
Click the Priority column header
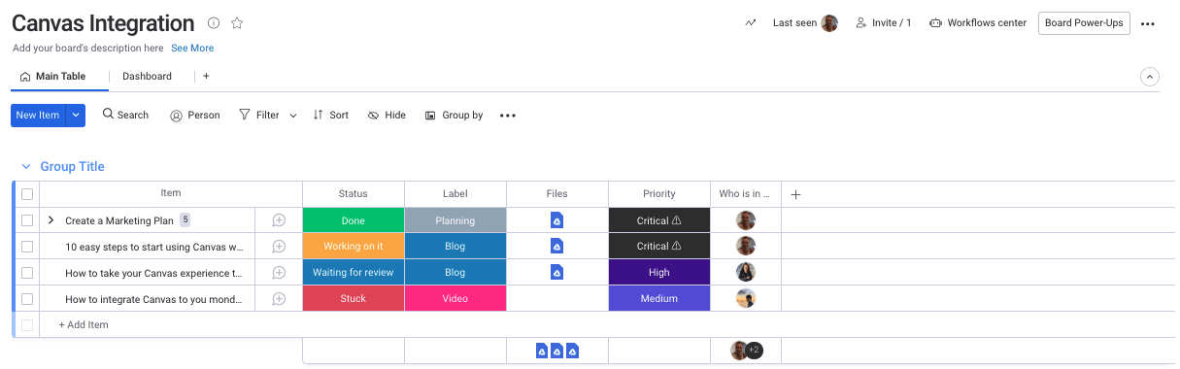[659, 194]
